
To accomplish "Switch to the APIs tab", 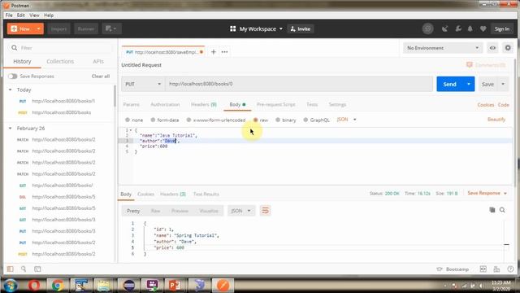I will pyautogui.click(x=98, y=62).
